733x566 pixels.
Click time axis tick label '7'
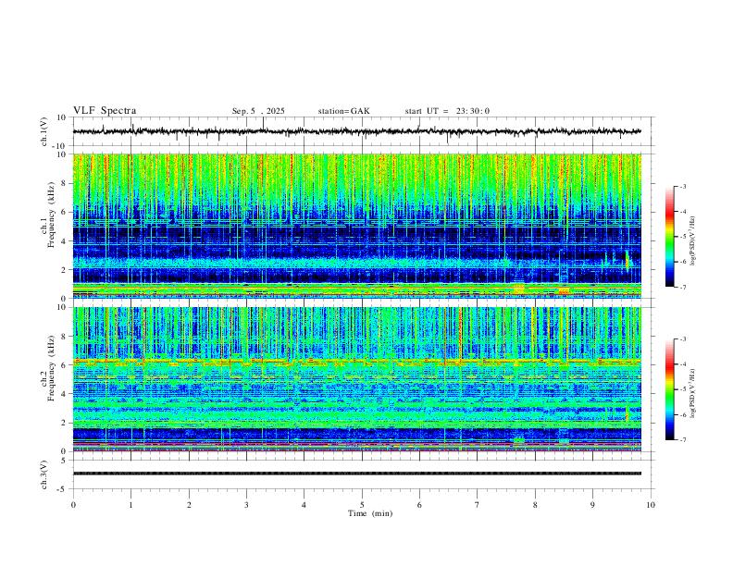[478, 505]
